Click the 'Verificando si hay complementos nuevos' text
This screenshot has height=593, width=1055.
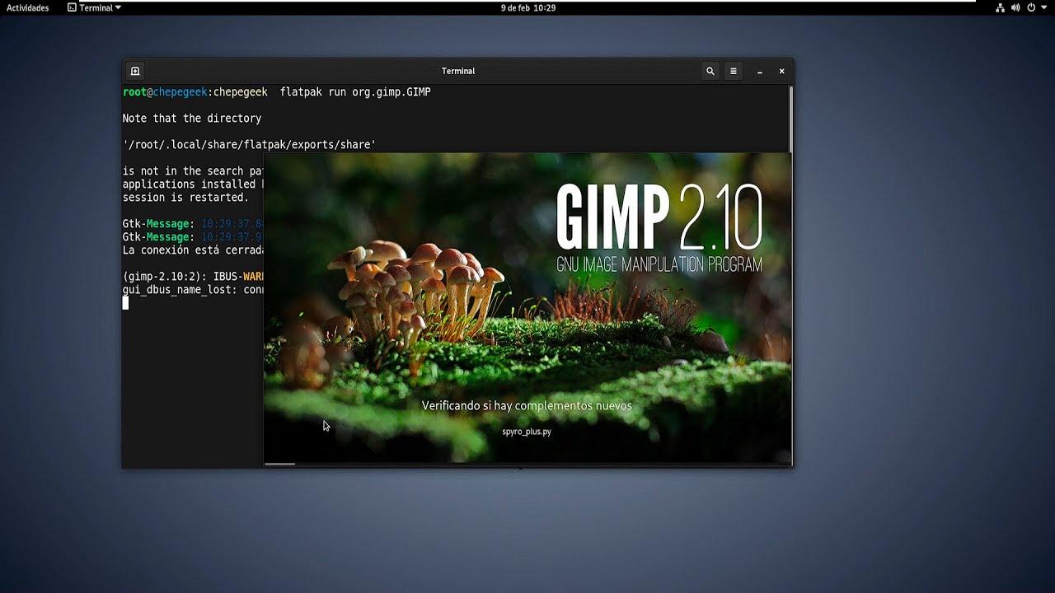point(527,405)
